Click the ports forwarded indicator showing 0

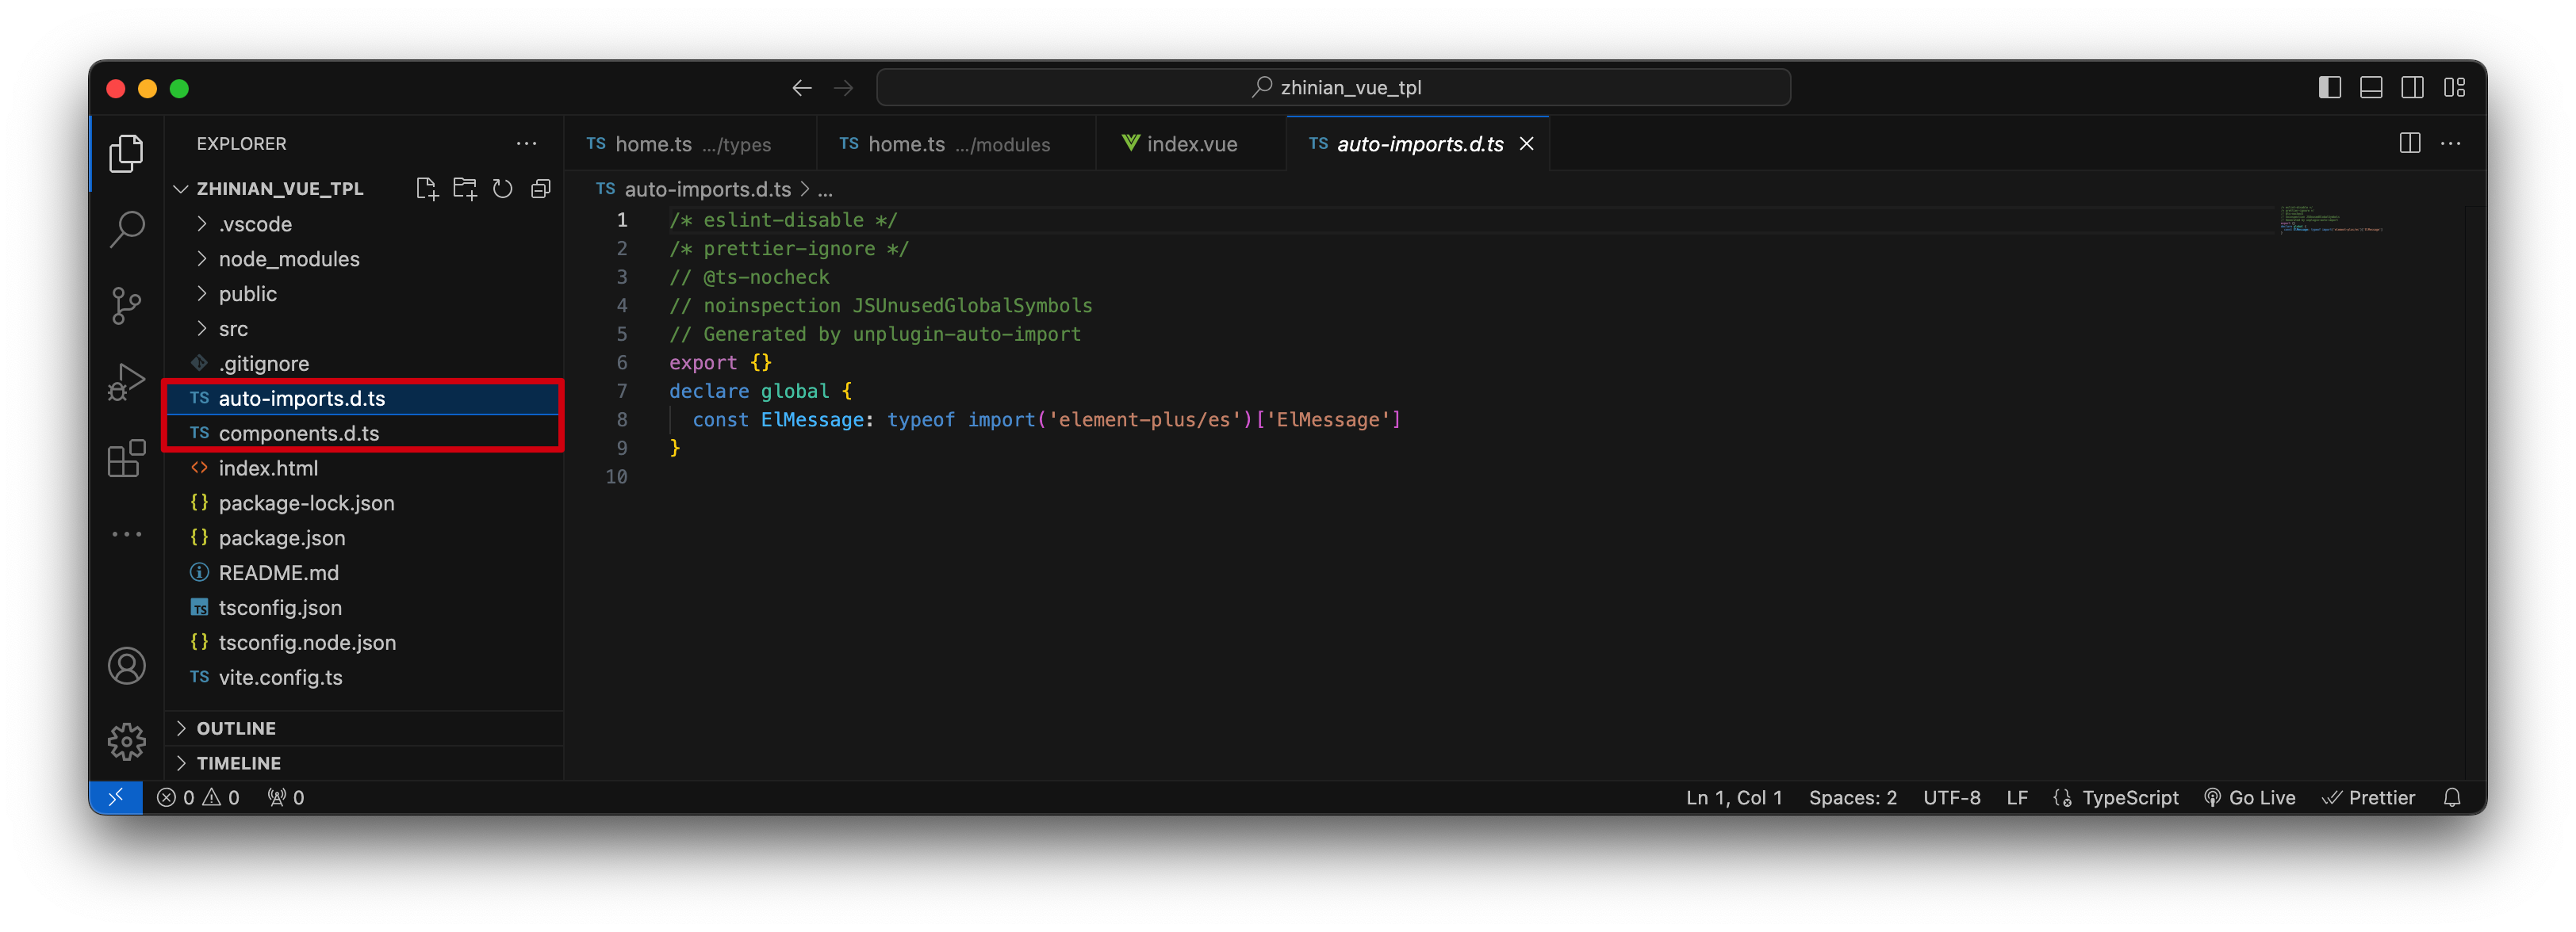click(286, 797)
